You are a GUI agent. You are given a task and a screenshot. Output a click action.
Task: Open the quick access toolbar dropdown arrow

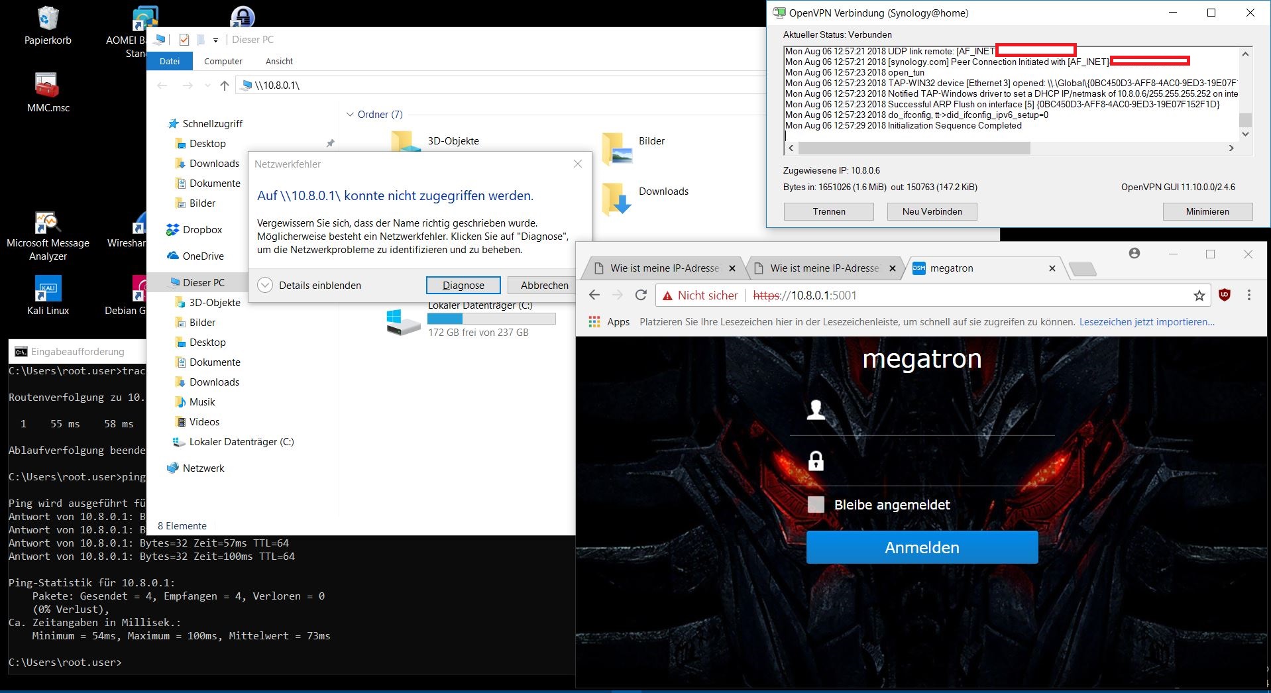tap(215, 40)
